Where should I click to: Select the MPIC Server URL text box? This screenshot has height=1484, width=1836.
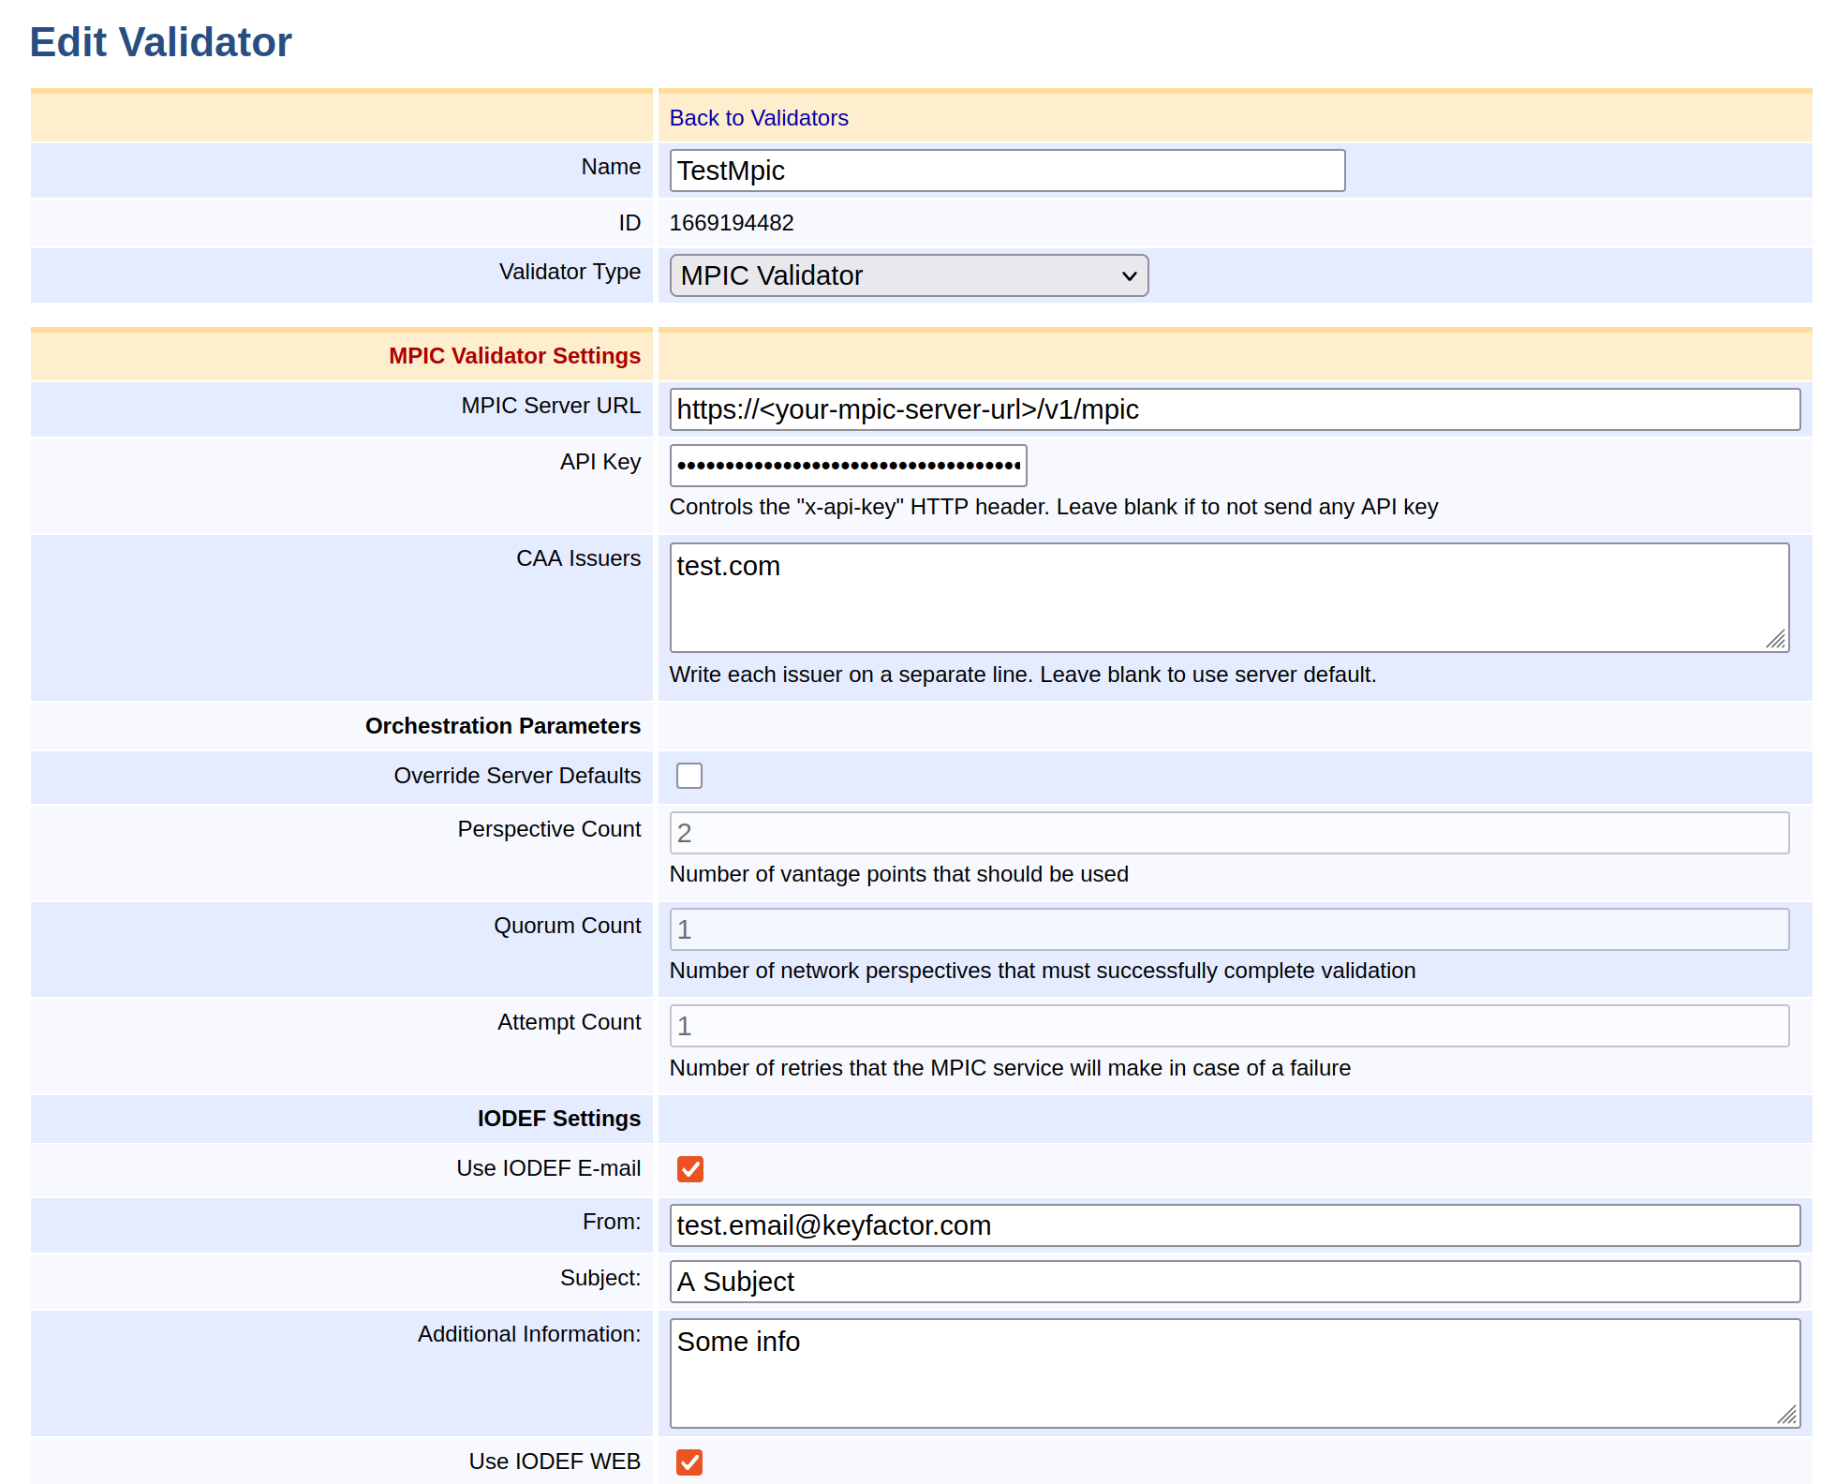pos(1235,409)
